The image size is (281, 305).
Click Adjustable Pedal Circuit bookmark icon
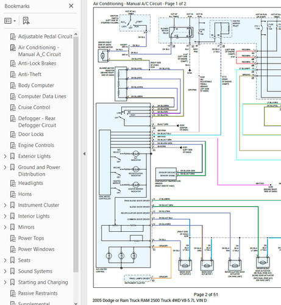pos(13,37)
